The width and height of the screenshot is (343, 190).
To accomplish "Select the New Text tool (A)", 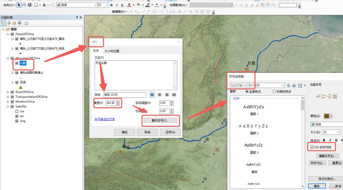I will (44, 5).
